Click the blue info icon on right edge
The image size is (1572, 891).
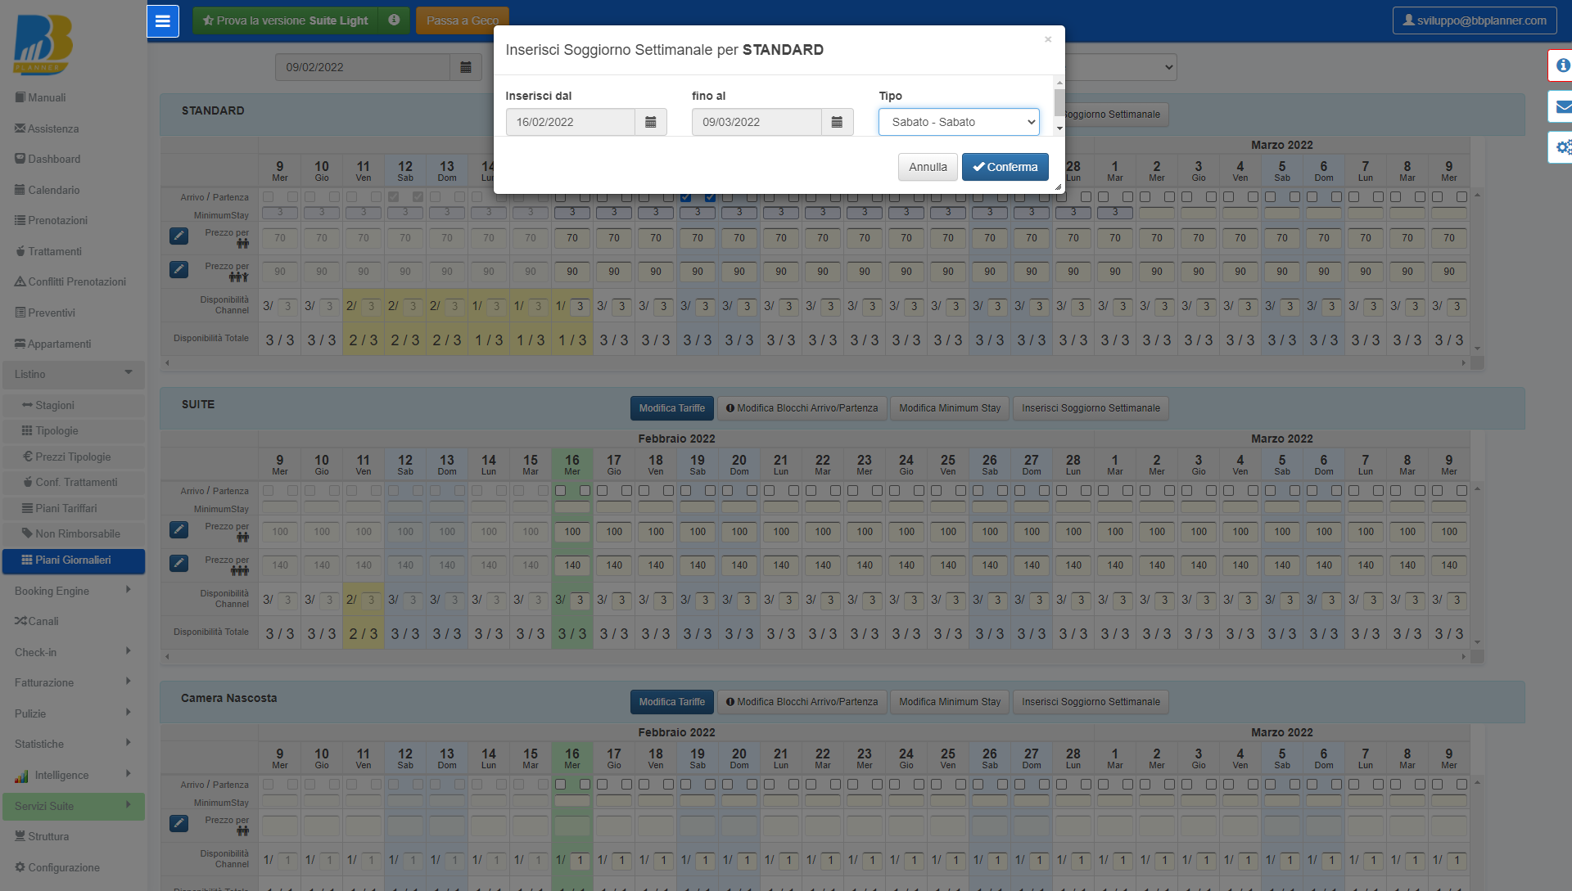(x=1562, y=65)
